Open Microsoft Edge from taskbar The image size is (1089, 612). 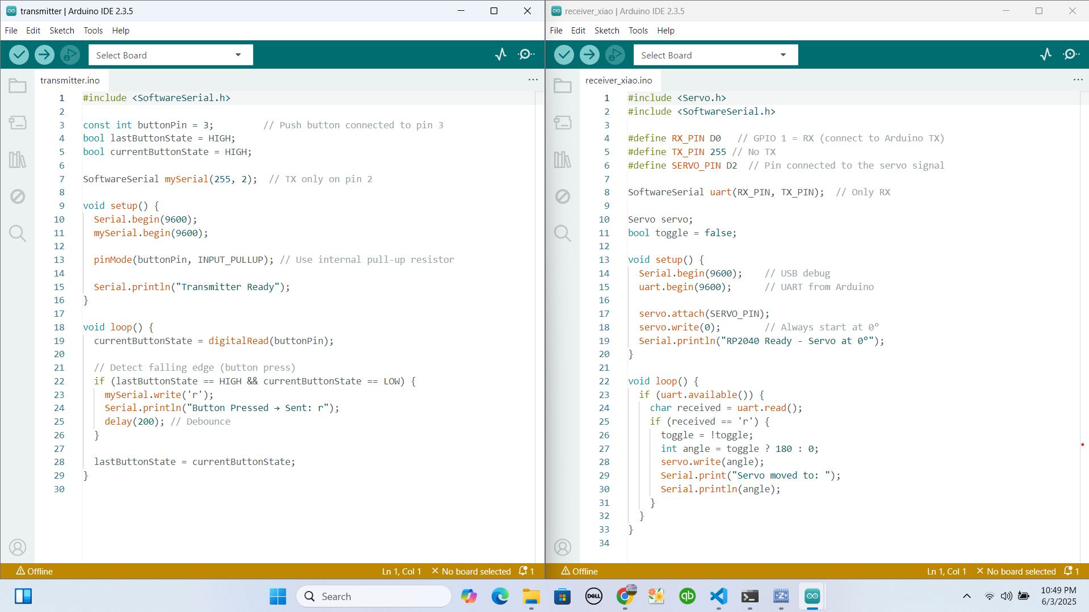pos(500,596)
